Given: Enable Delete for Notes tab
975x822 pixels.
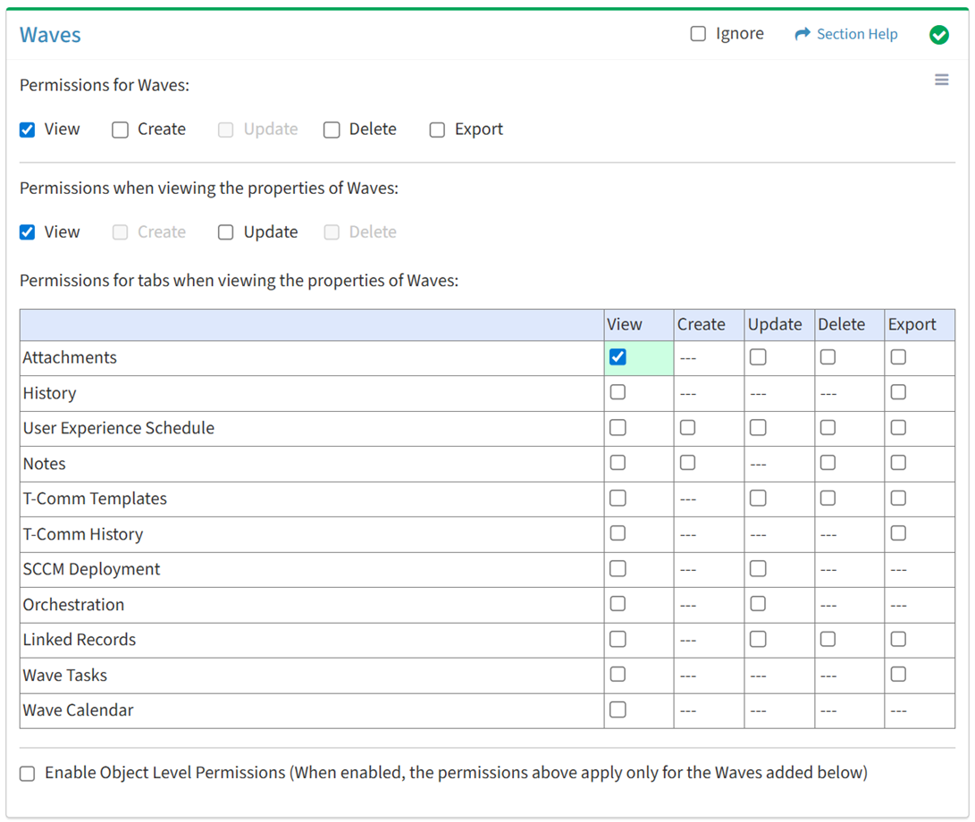Looking at the screenshot, I should tap(828, 463).
